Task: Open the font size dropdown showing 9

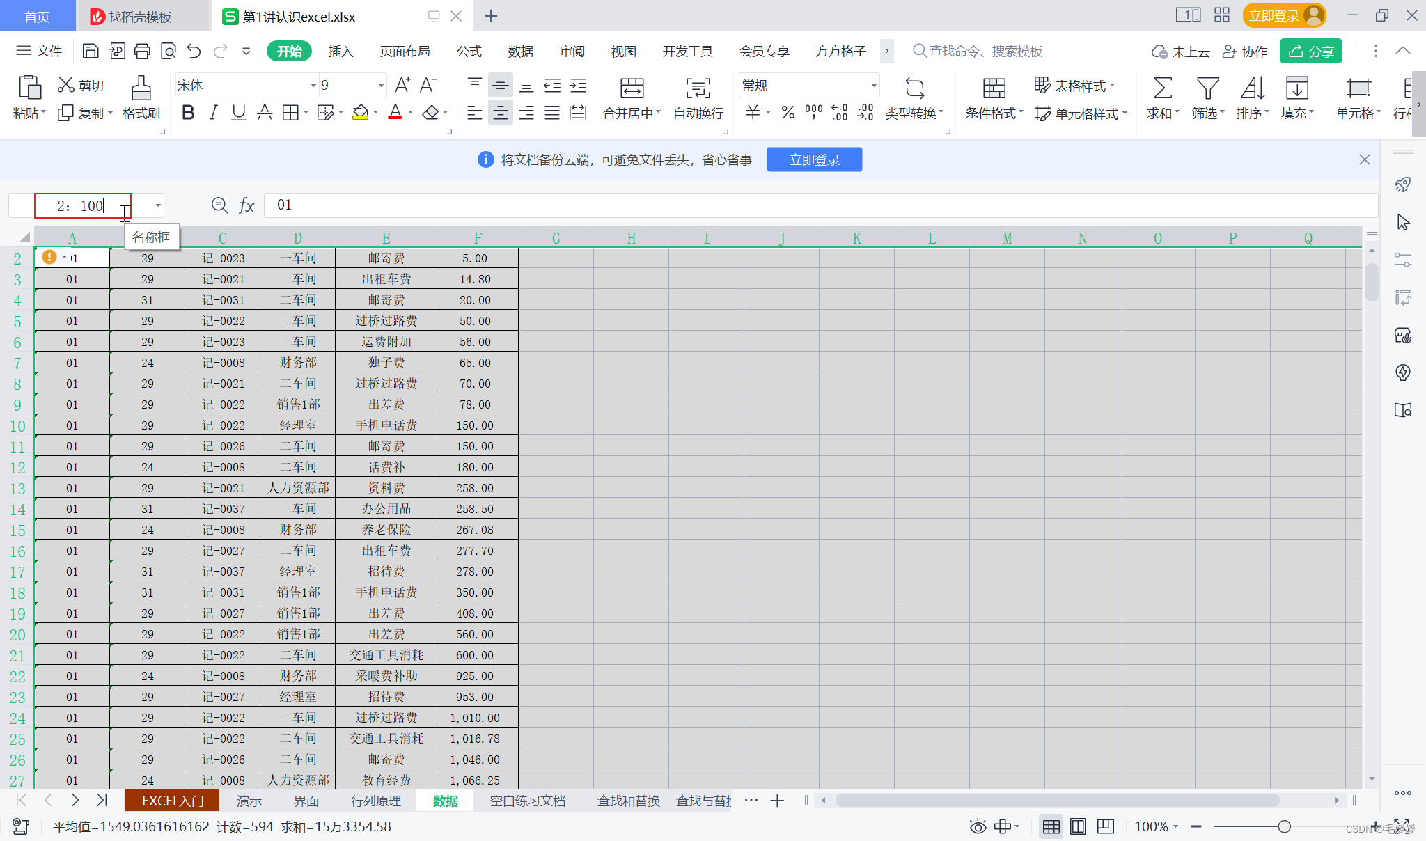Action: (381, 86)
